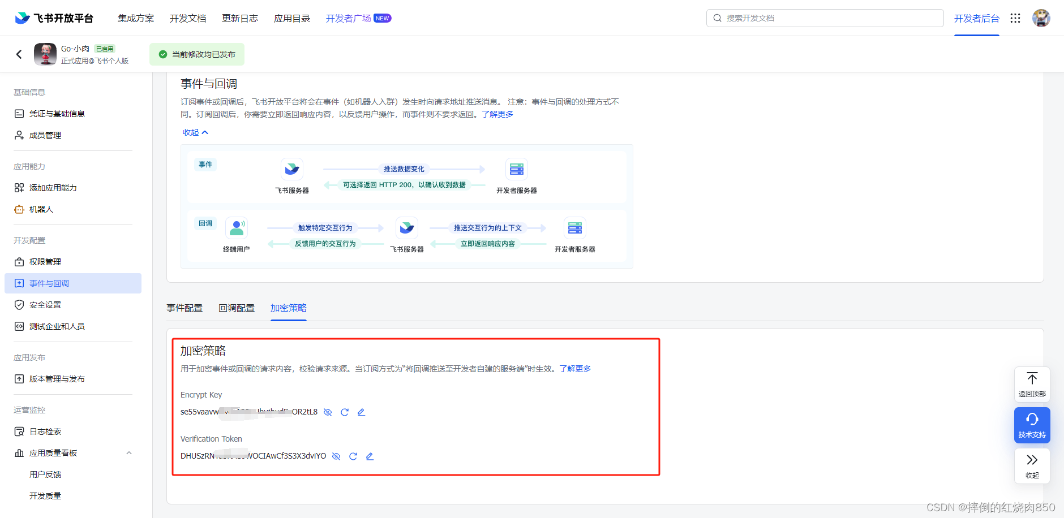This screenshot has height=518, width=1064.
Task: Open the apps grid icon in header
Action: [x=1015, y=18]
